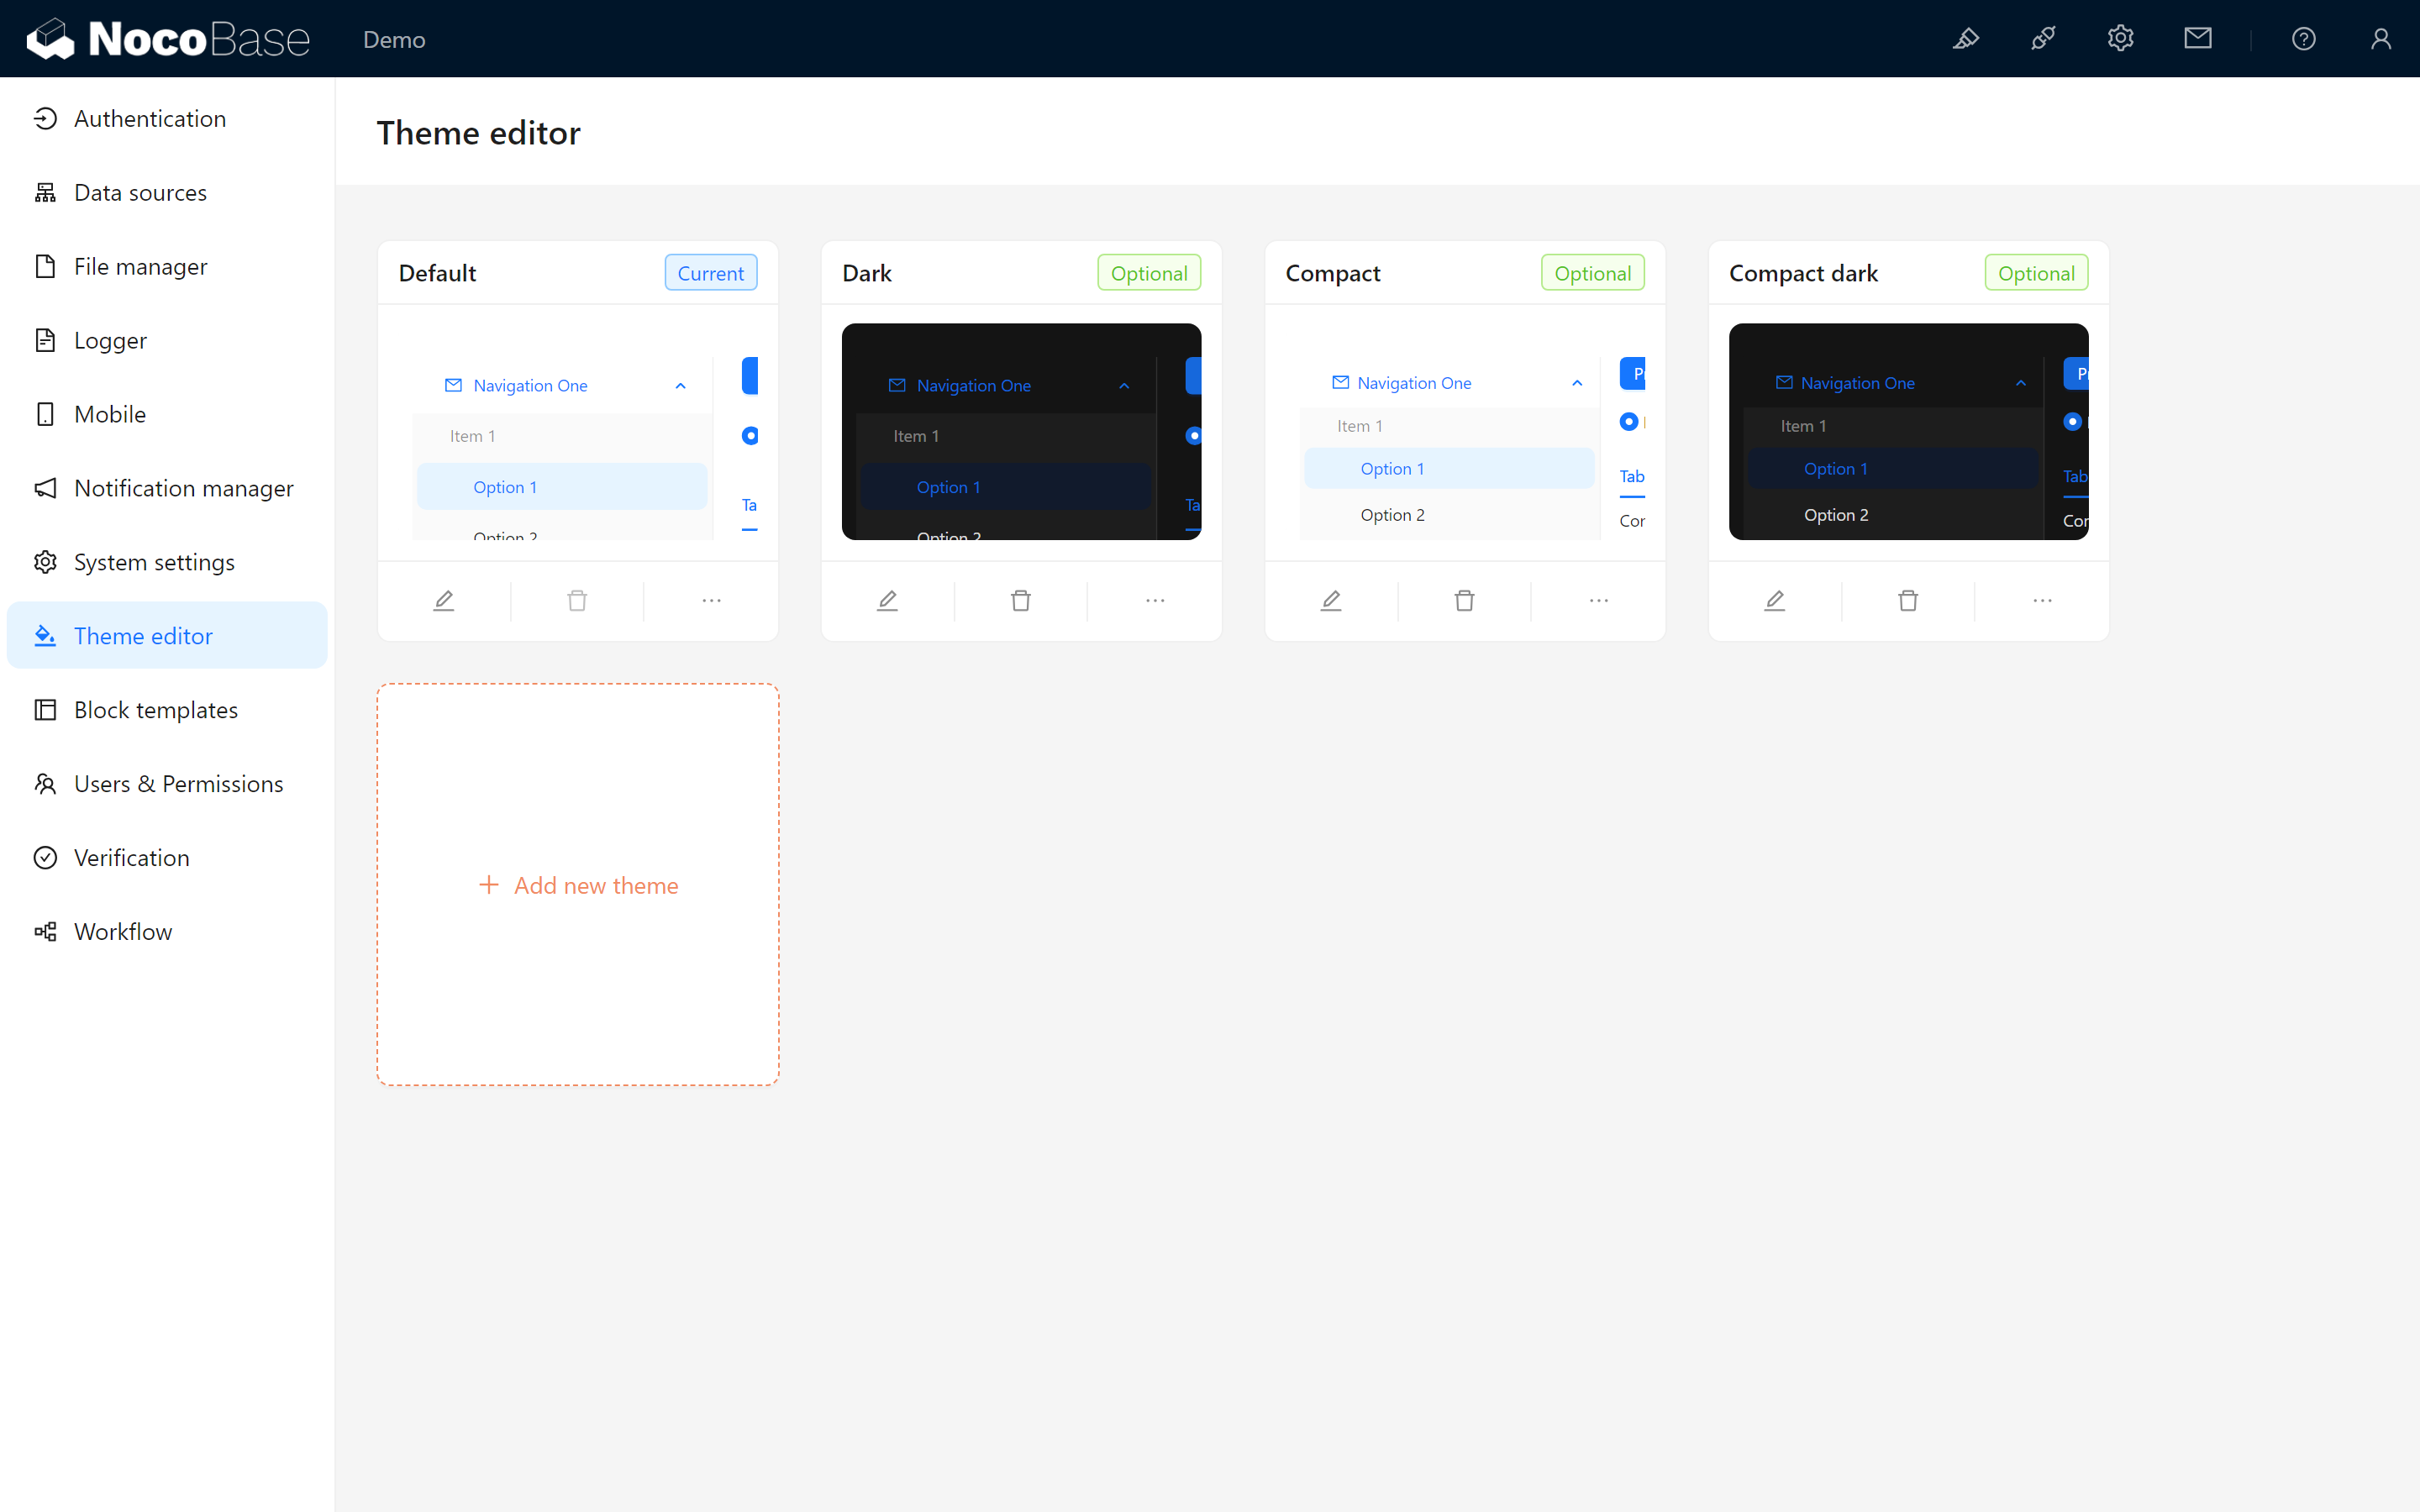Click the more options icon on Compact theme
Screen dimensions: 2420x1512
(x=1597, y=597)
